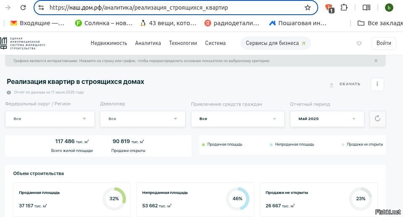Click 37 157 тыс. м² value

33,206
